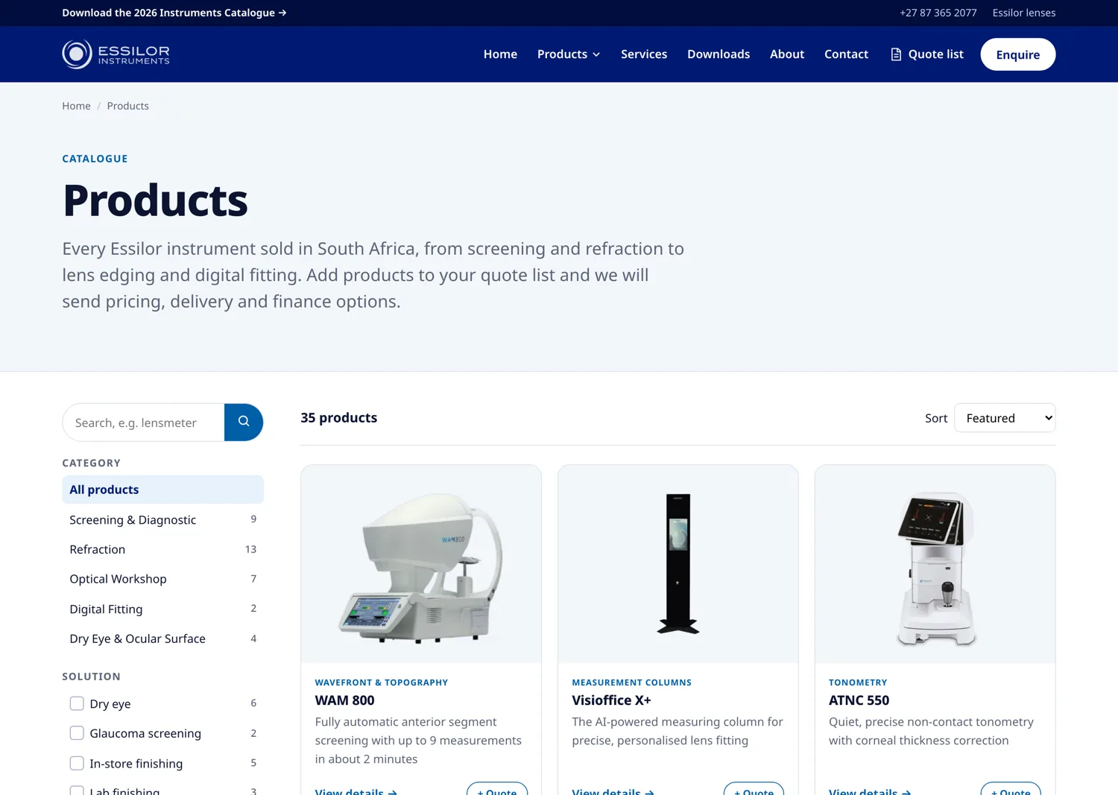Click the WAM 800 product title
1118x795 pixels.
pyautogui.click(x=344, y=700)
